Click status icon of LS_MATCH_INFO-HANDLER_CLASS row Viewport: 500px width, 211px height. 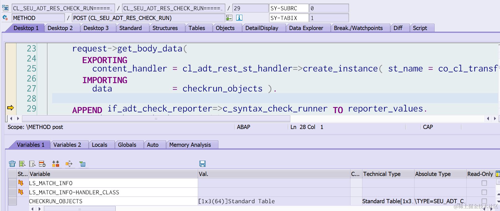point(21,192)
